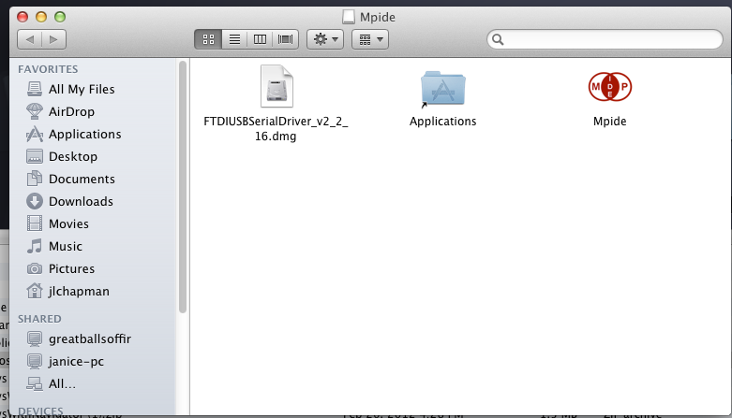Screen dimensions: 732x418
Task: Switch to column view
Action: pyautogui.click(x=260, y=39)
